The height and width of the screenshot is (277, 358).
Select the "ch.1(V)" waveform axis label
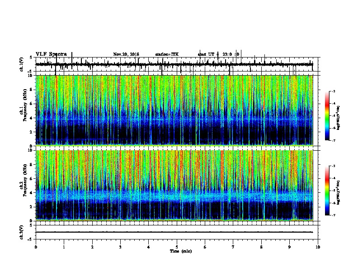22,64
